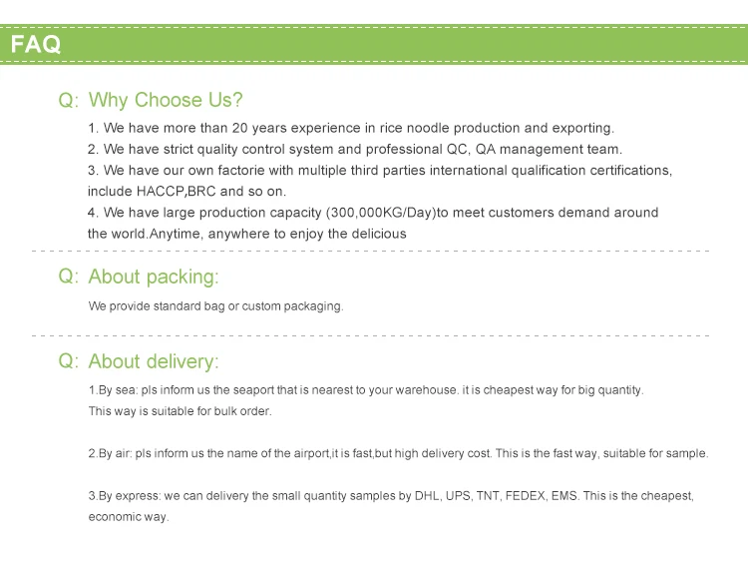This screenshot has width=748, height=566.
Task: Click the 'About packing:' question heading
Action: pos(154,277)
